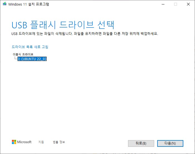The image size is (195, 154).
Task: Click the Microsoft logo at bottom left
Action: pyautogui.click(x=22, y=142)
